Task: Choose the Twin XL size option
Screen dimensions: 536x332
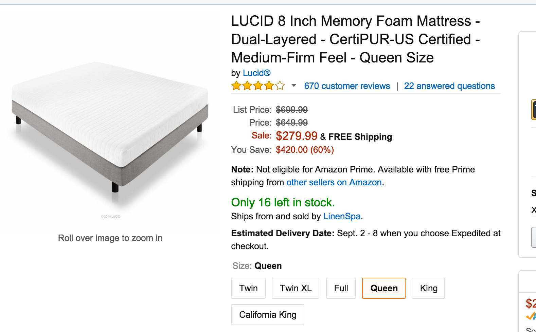Action: (296, 288)
